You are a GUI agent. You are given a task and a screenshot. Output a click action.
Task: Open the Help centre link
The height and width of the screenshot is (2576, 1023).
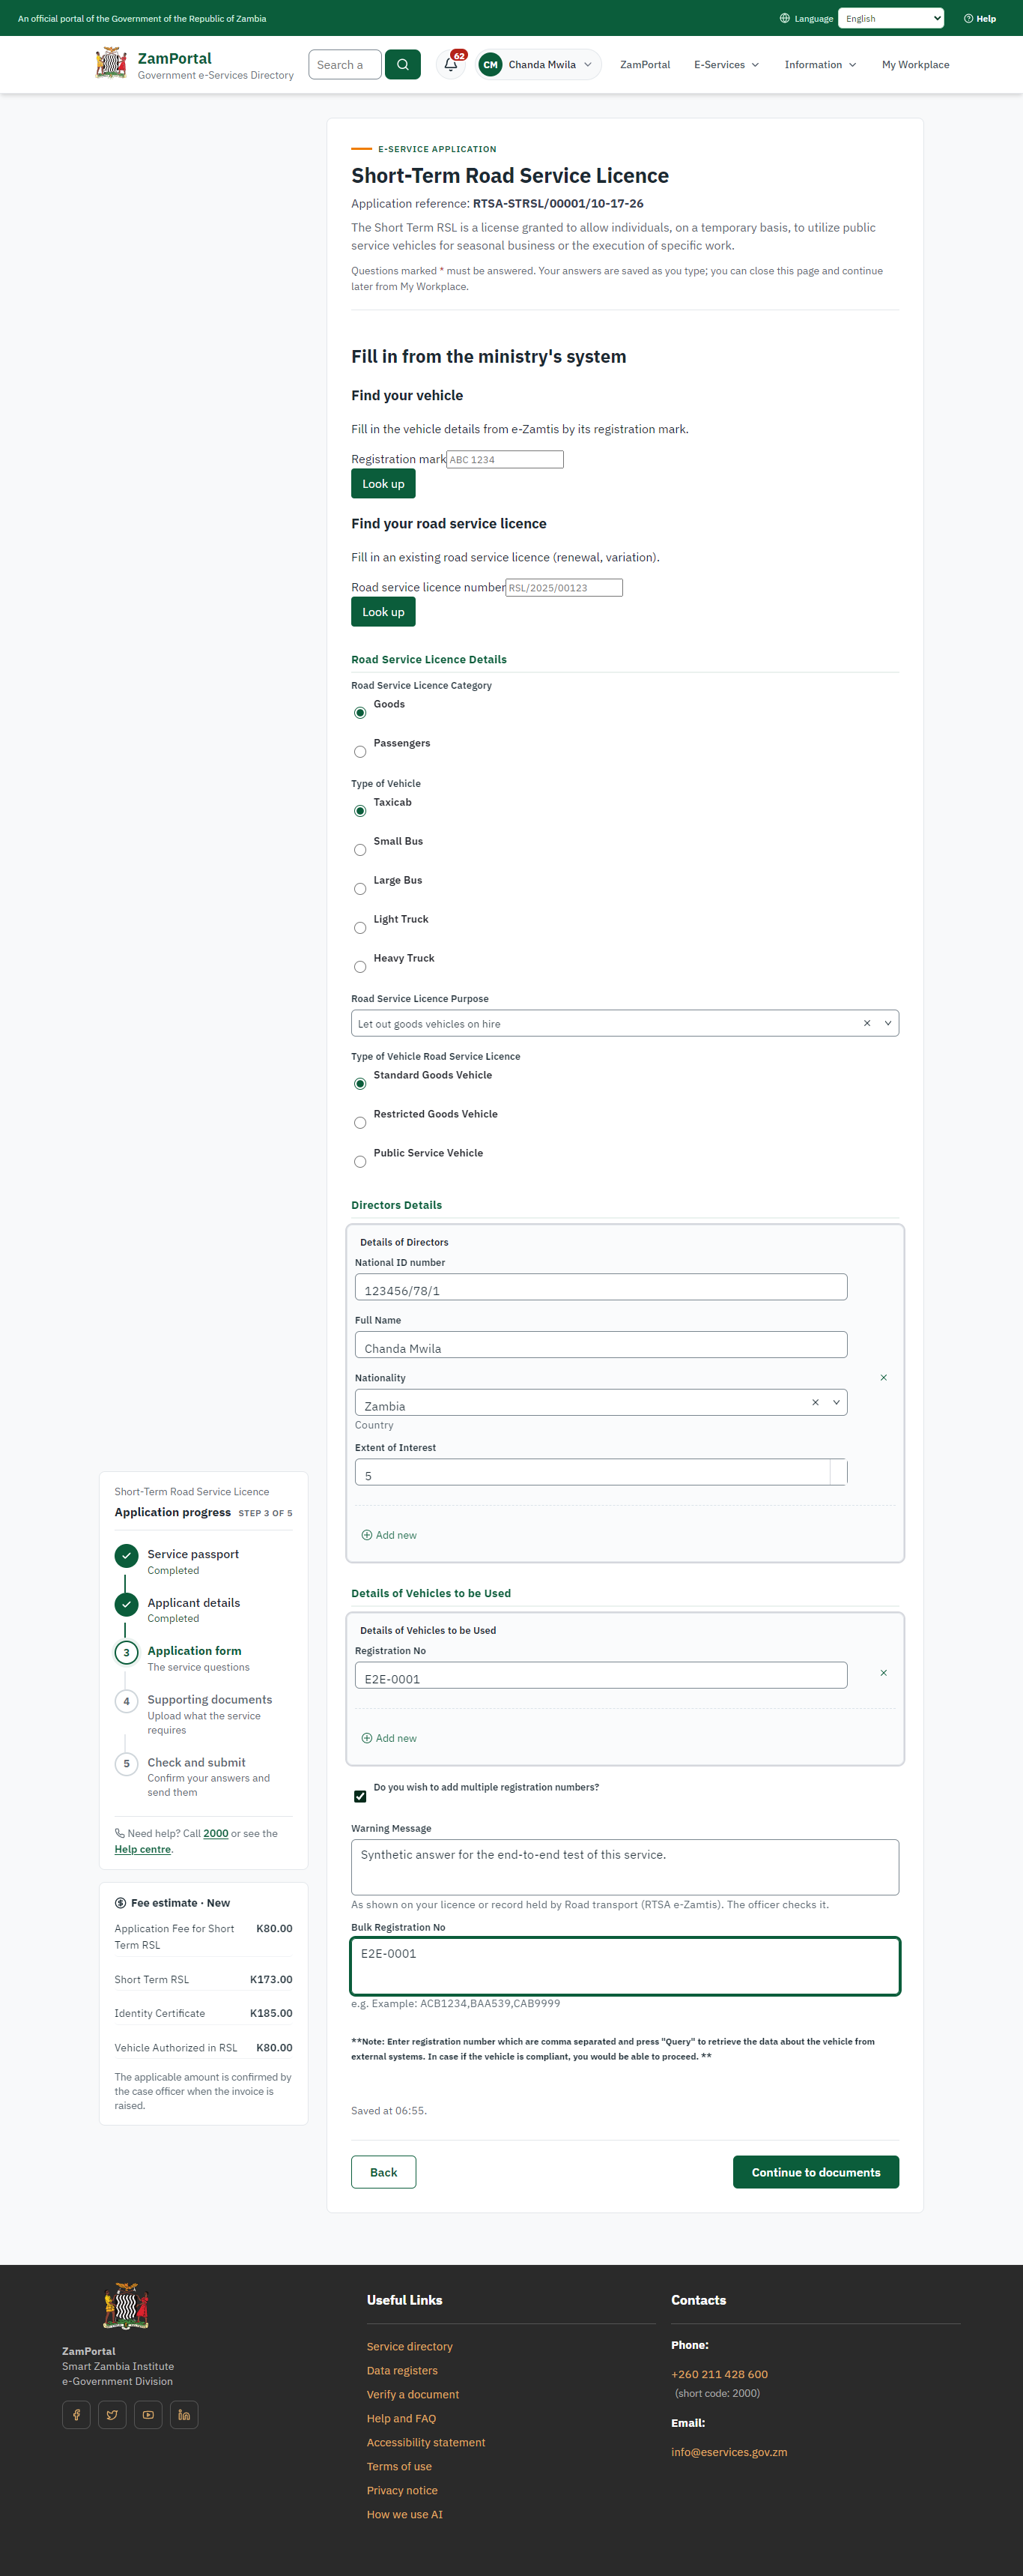[142, 1849]
